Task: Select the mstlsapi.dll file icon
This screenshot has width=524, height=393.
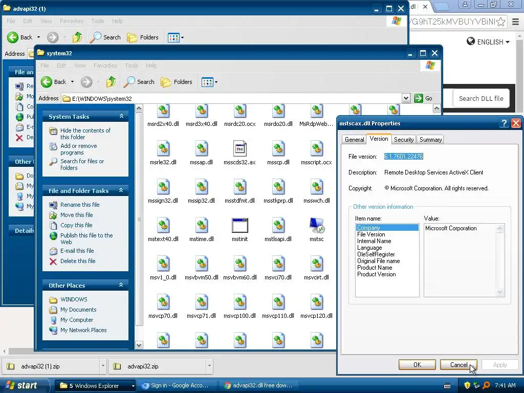Action: coord(278,226)
